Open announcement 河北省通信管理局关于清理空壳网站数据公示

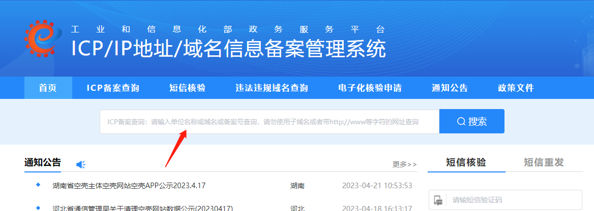coord(143,208)
